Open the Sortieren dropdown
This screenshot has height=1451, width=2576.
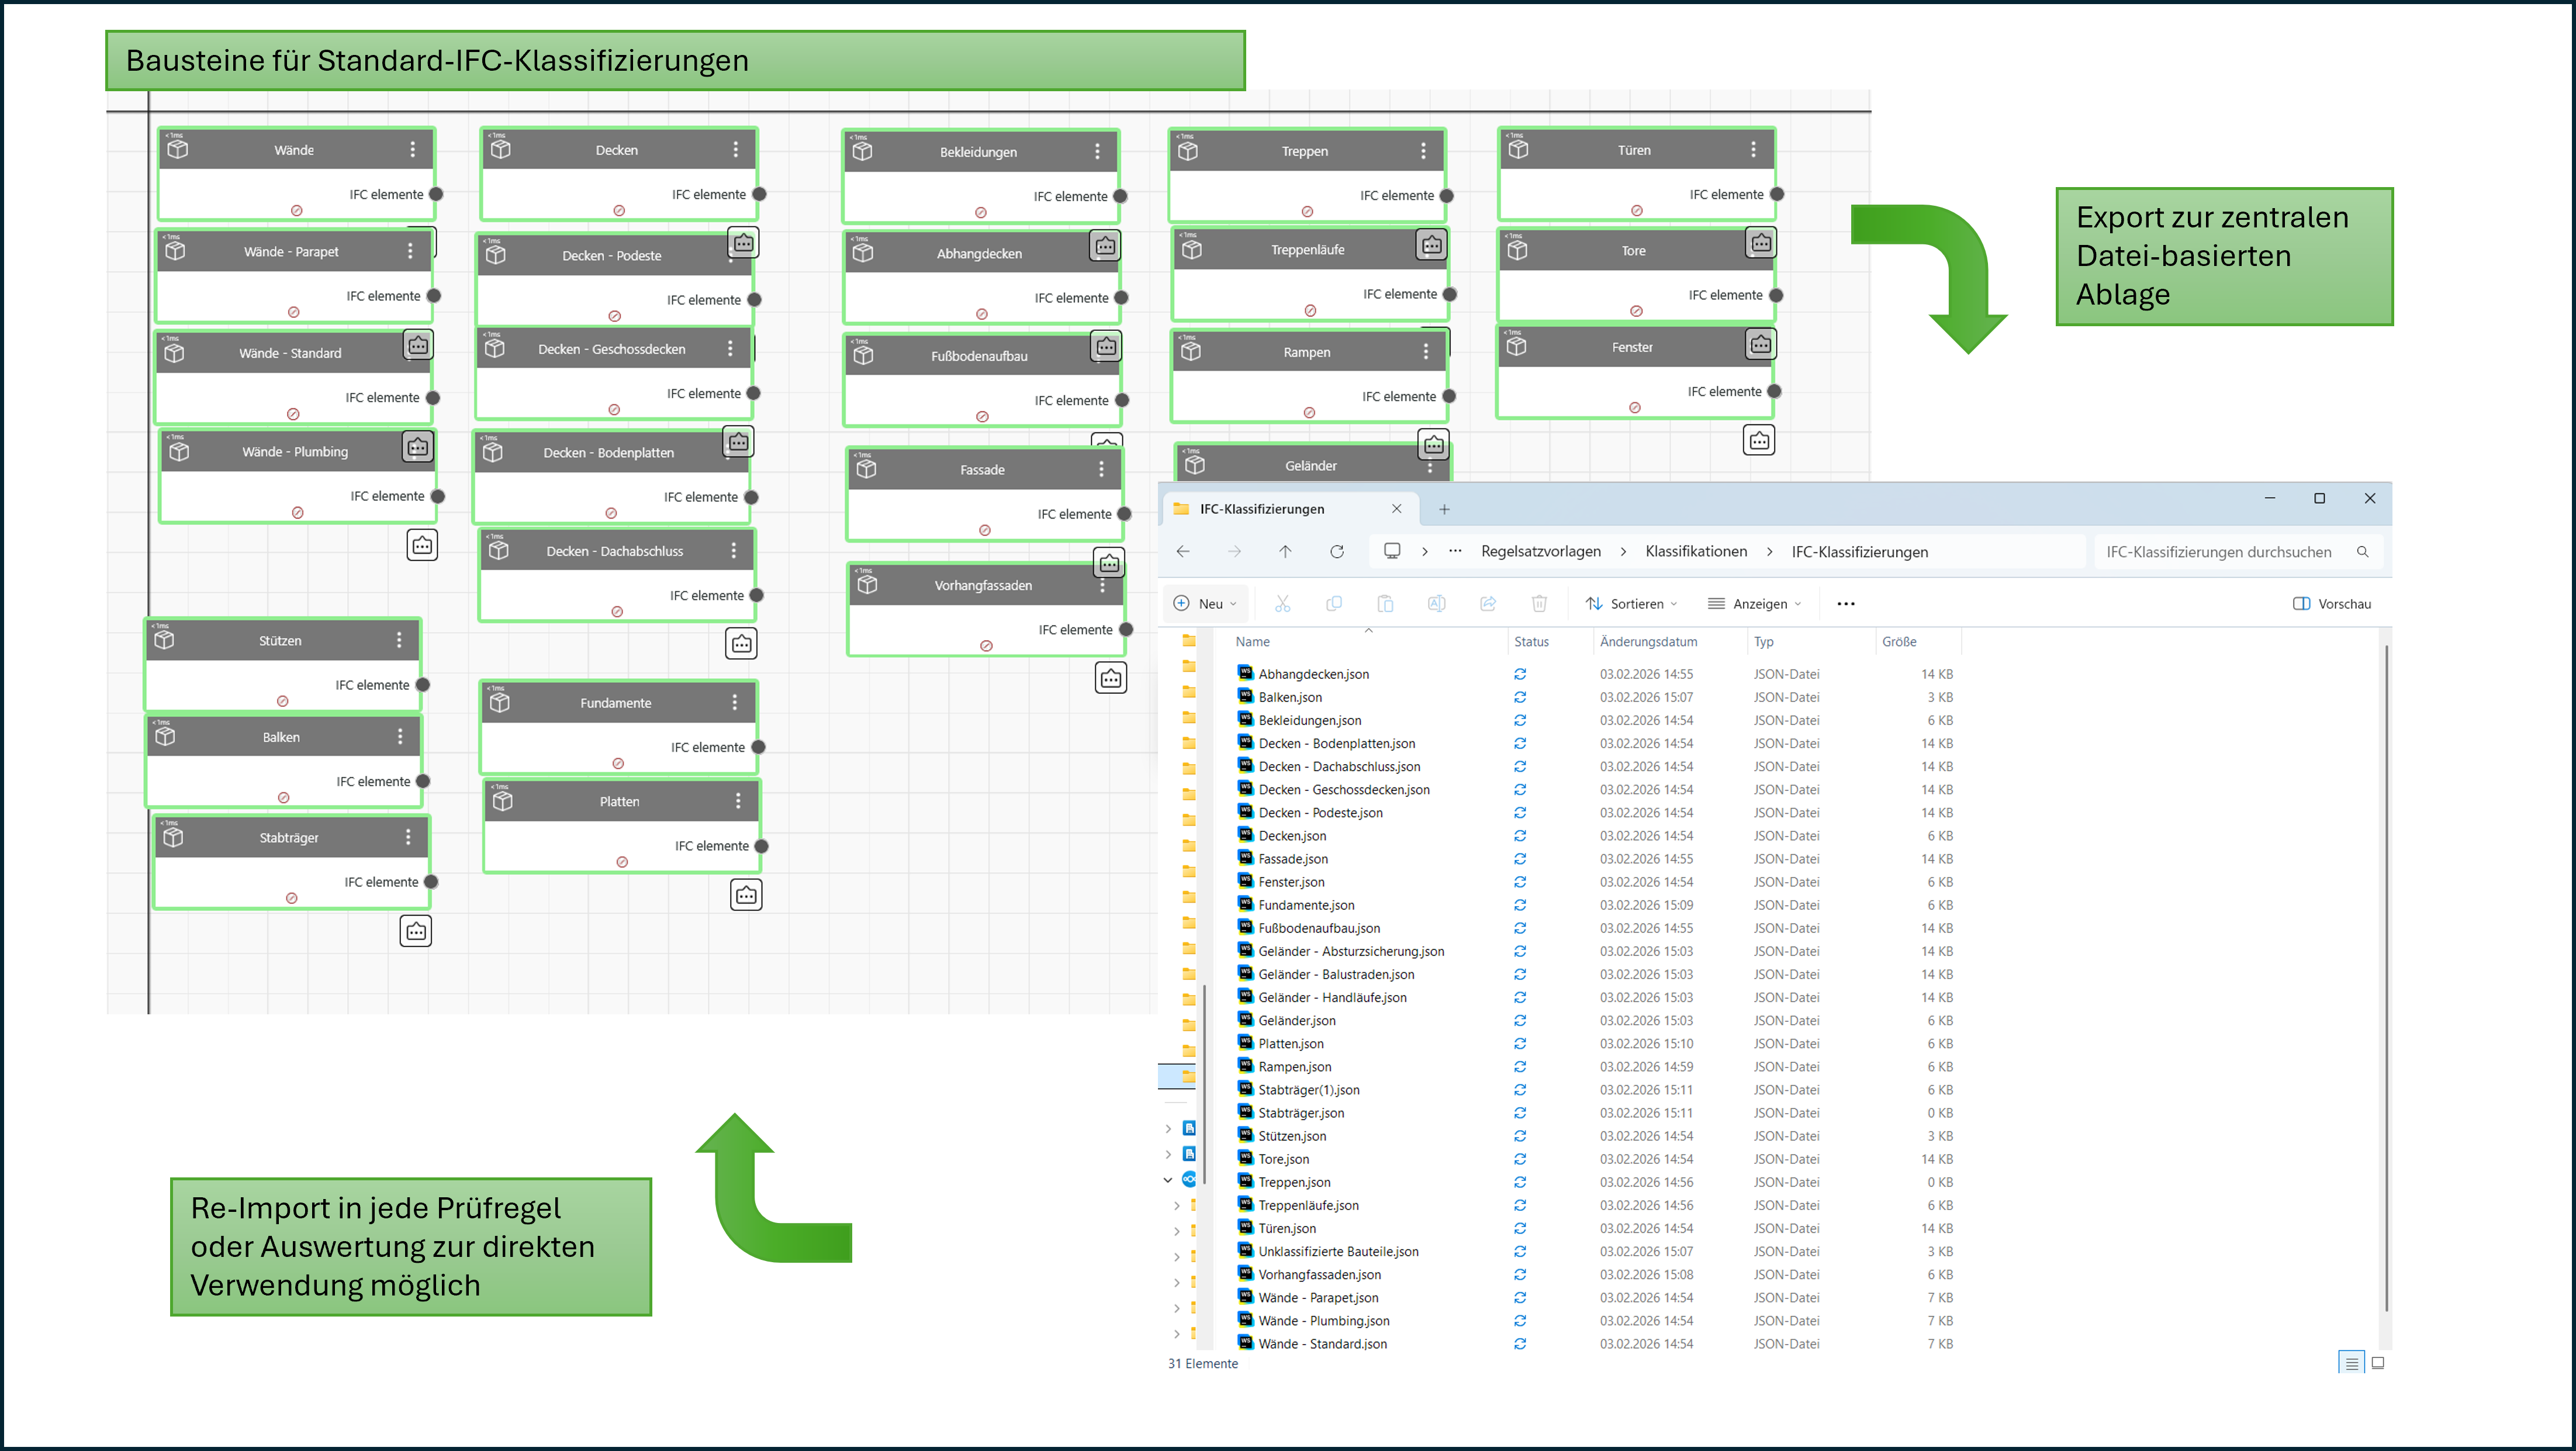click(1632, 603)
